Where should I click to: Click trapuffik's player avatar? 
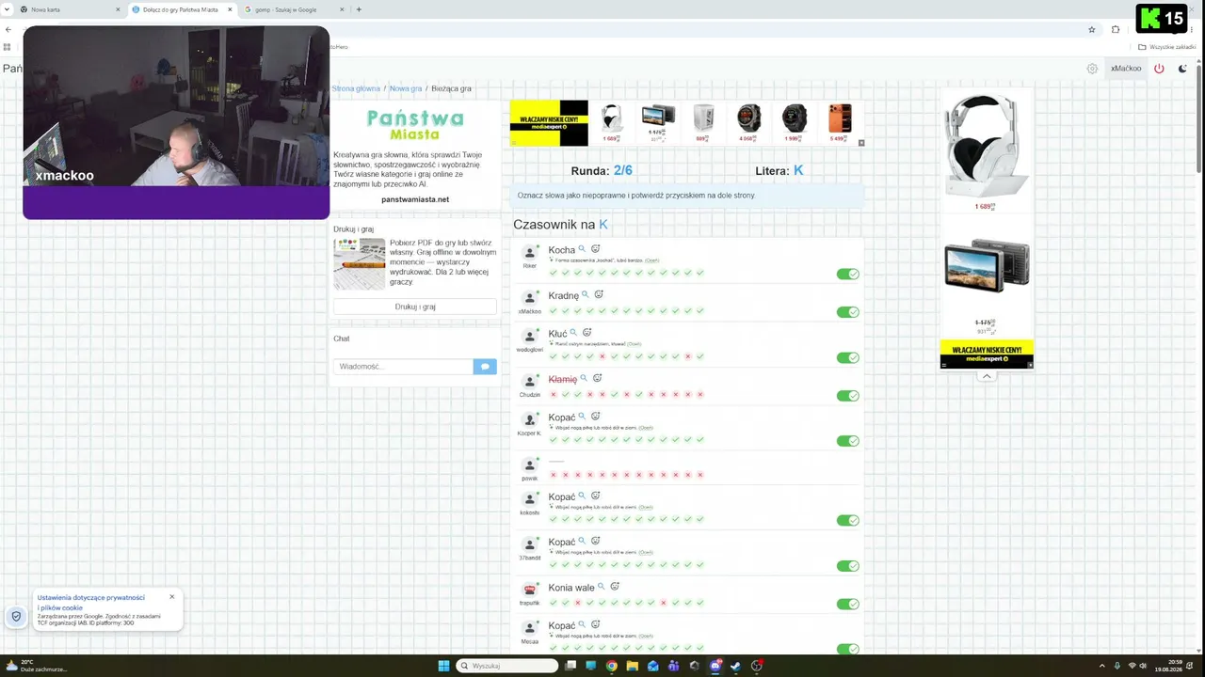530,590
